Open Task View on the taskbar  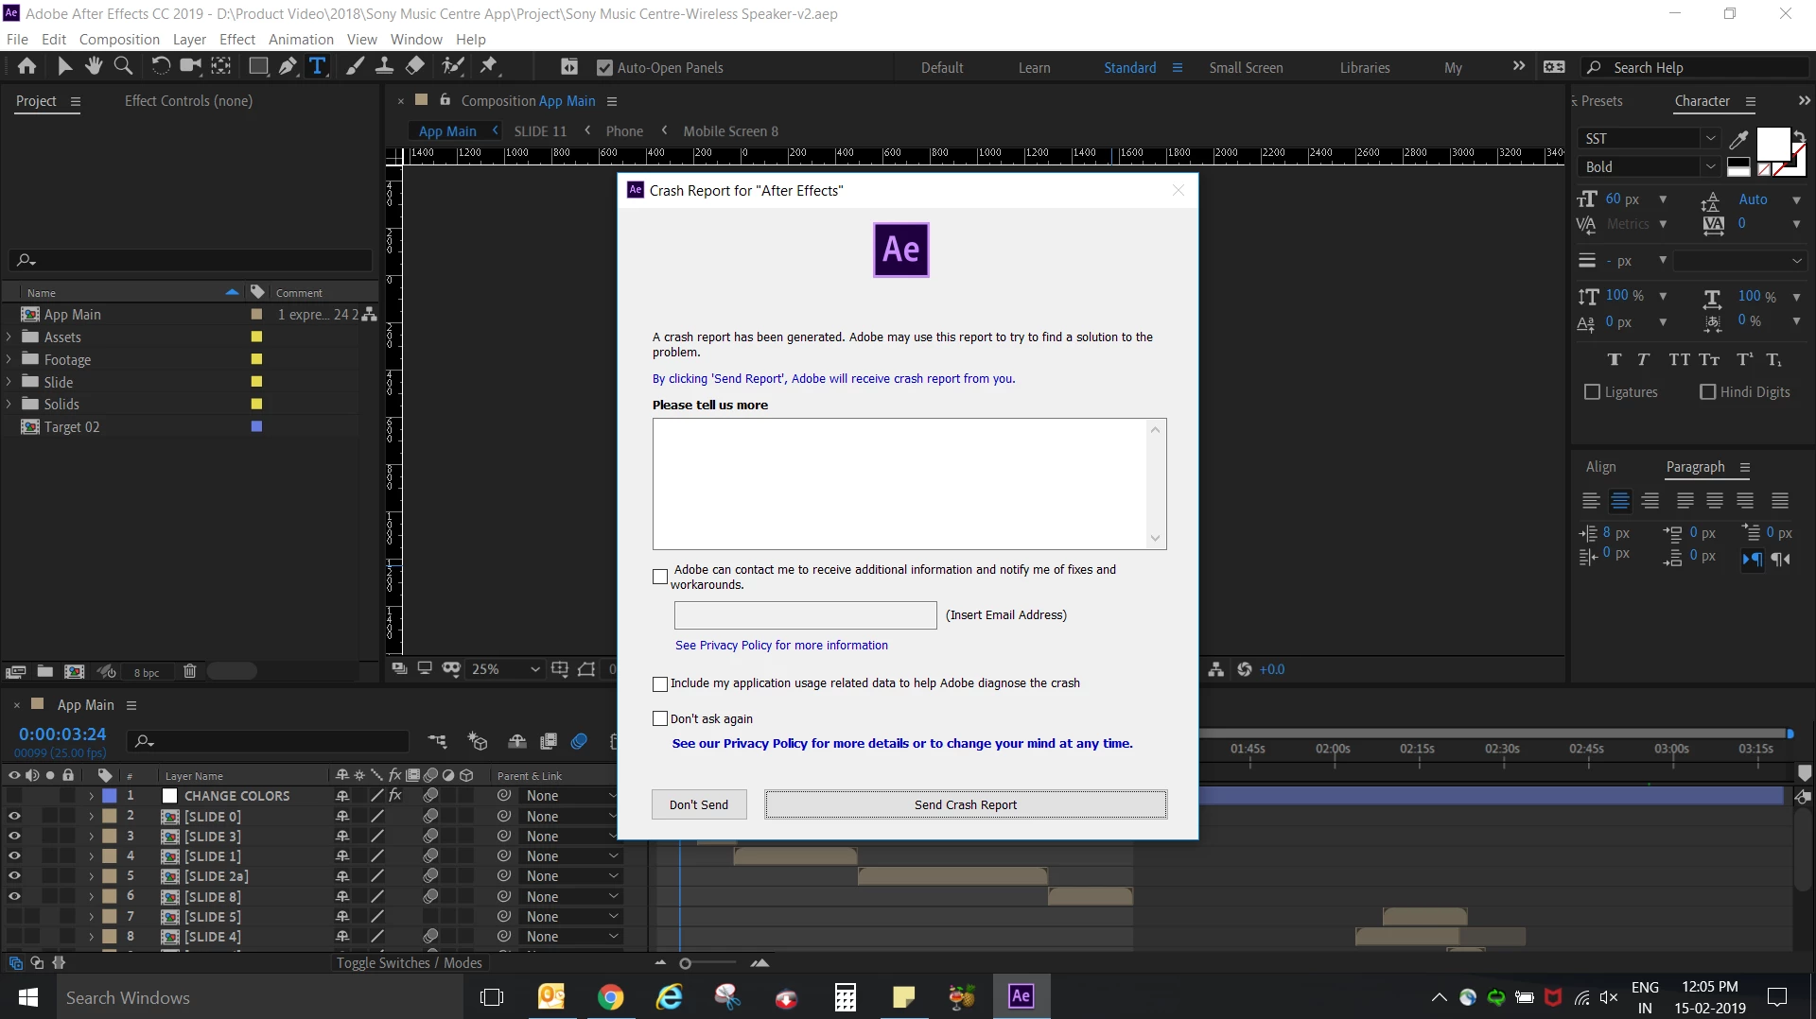click(x=492, y=997)
